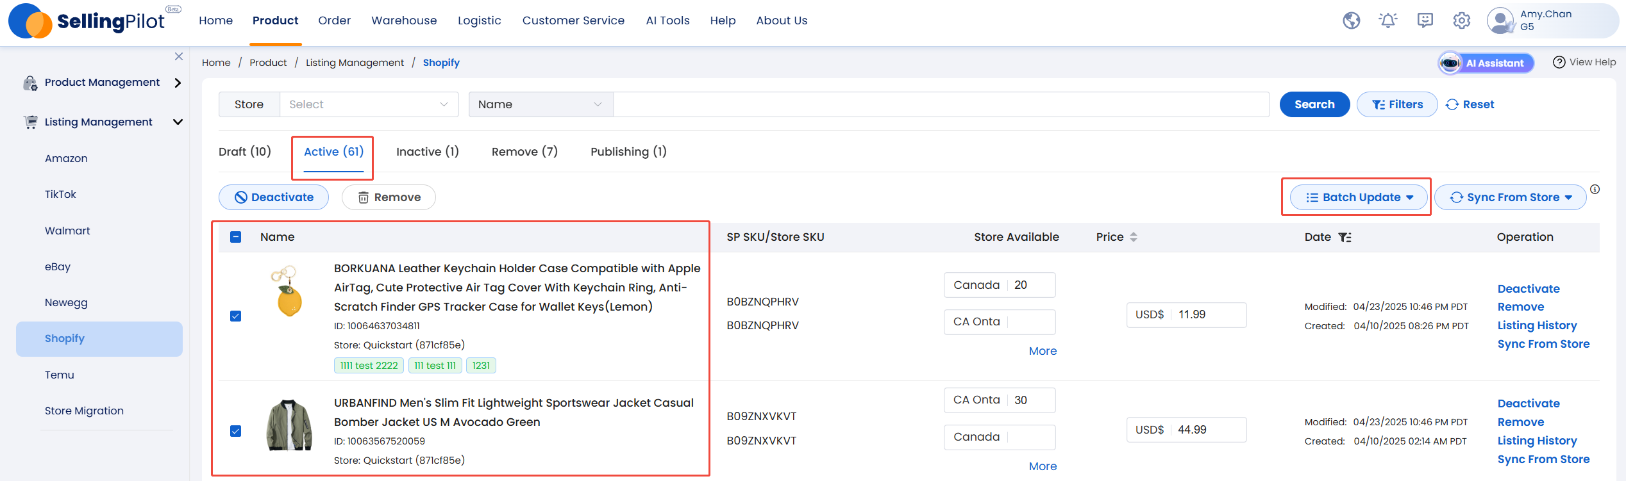Open Store Migration in the sidebar

coord(84,411)
